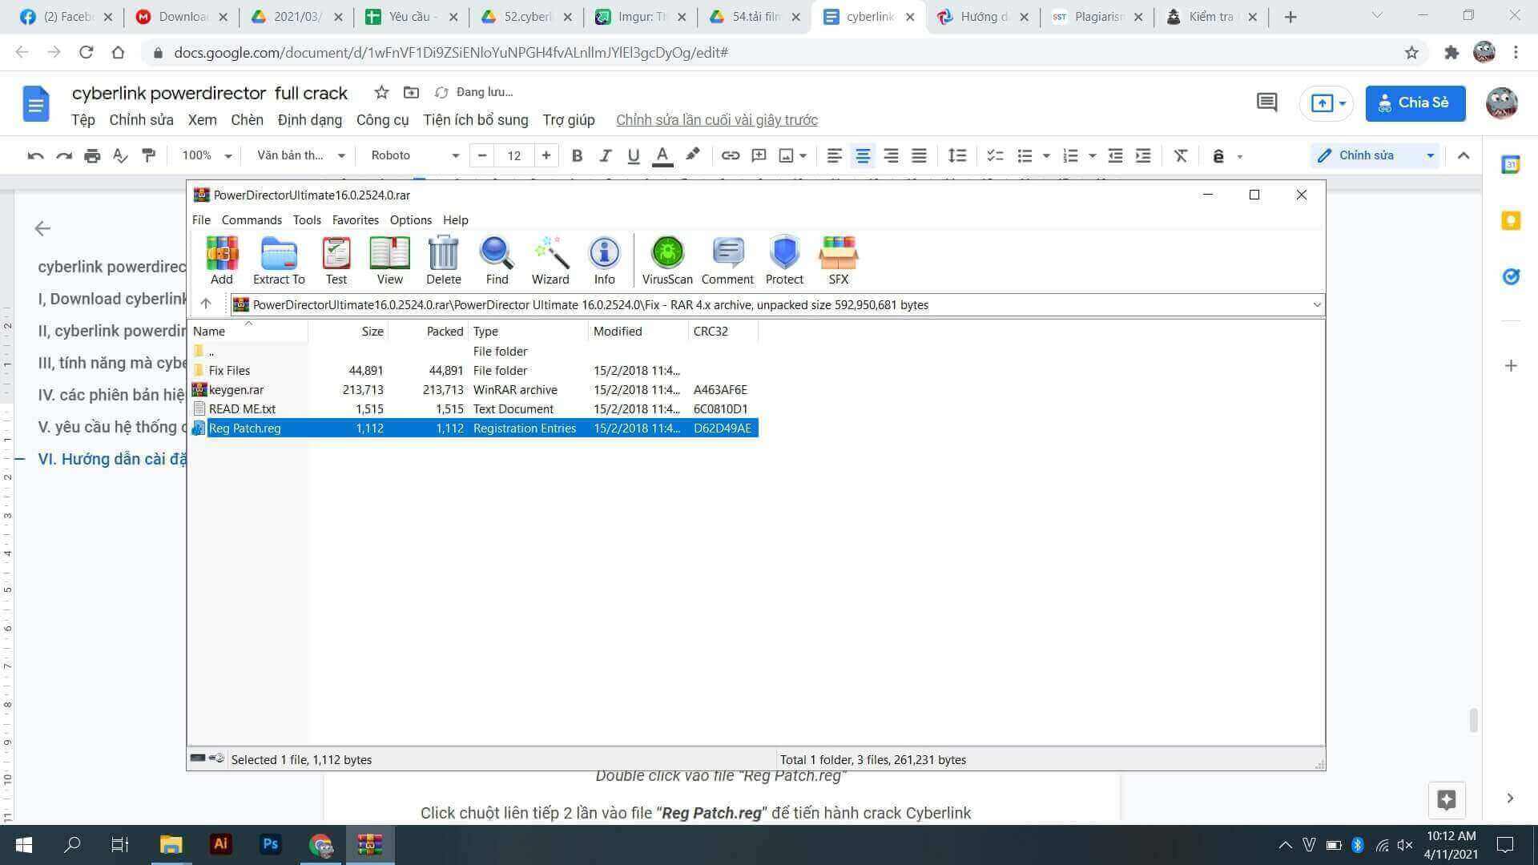Viewport: 1538px width, 865px height.
Task: Increase the font size with plus
Action: click(x=546, y=155)
